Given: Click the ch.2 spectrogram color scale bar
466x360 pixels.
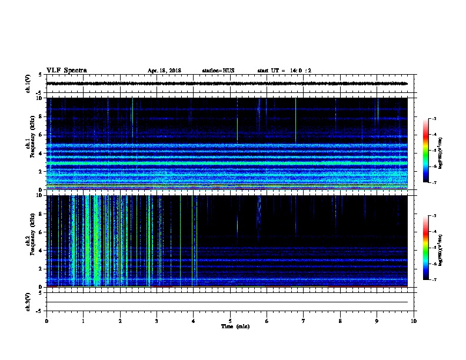Looking at the screenshot, I should point(426,248).
